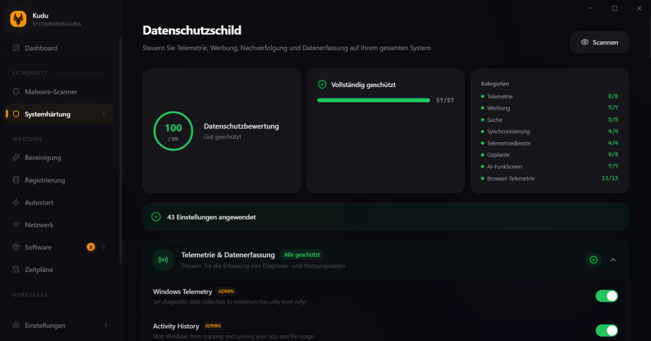Click the green checkmark circle in Telemetrie header
Screen dimensions: 651x341
[x=594, y=260]
